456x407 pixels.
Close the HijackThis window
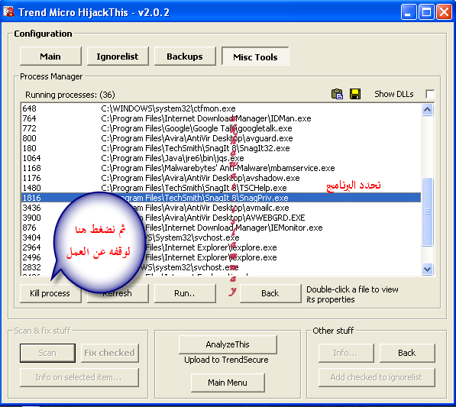444,12
